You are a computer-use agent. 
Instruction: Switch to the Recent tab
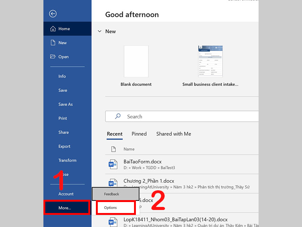[115, 134]
